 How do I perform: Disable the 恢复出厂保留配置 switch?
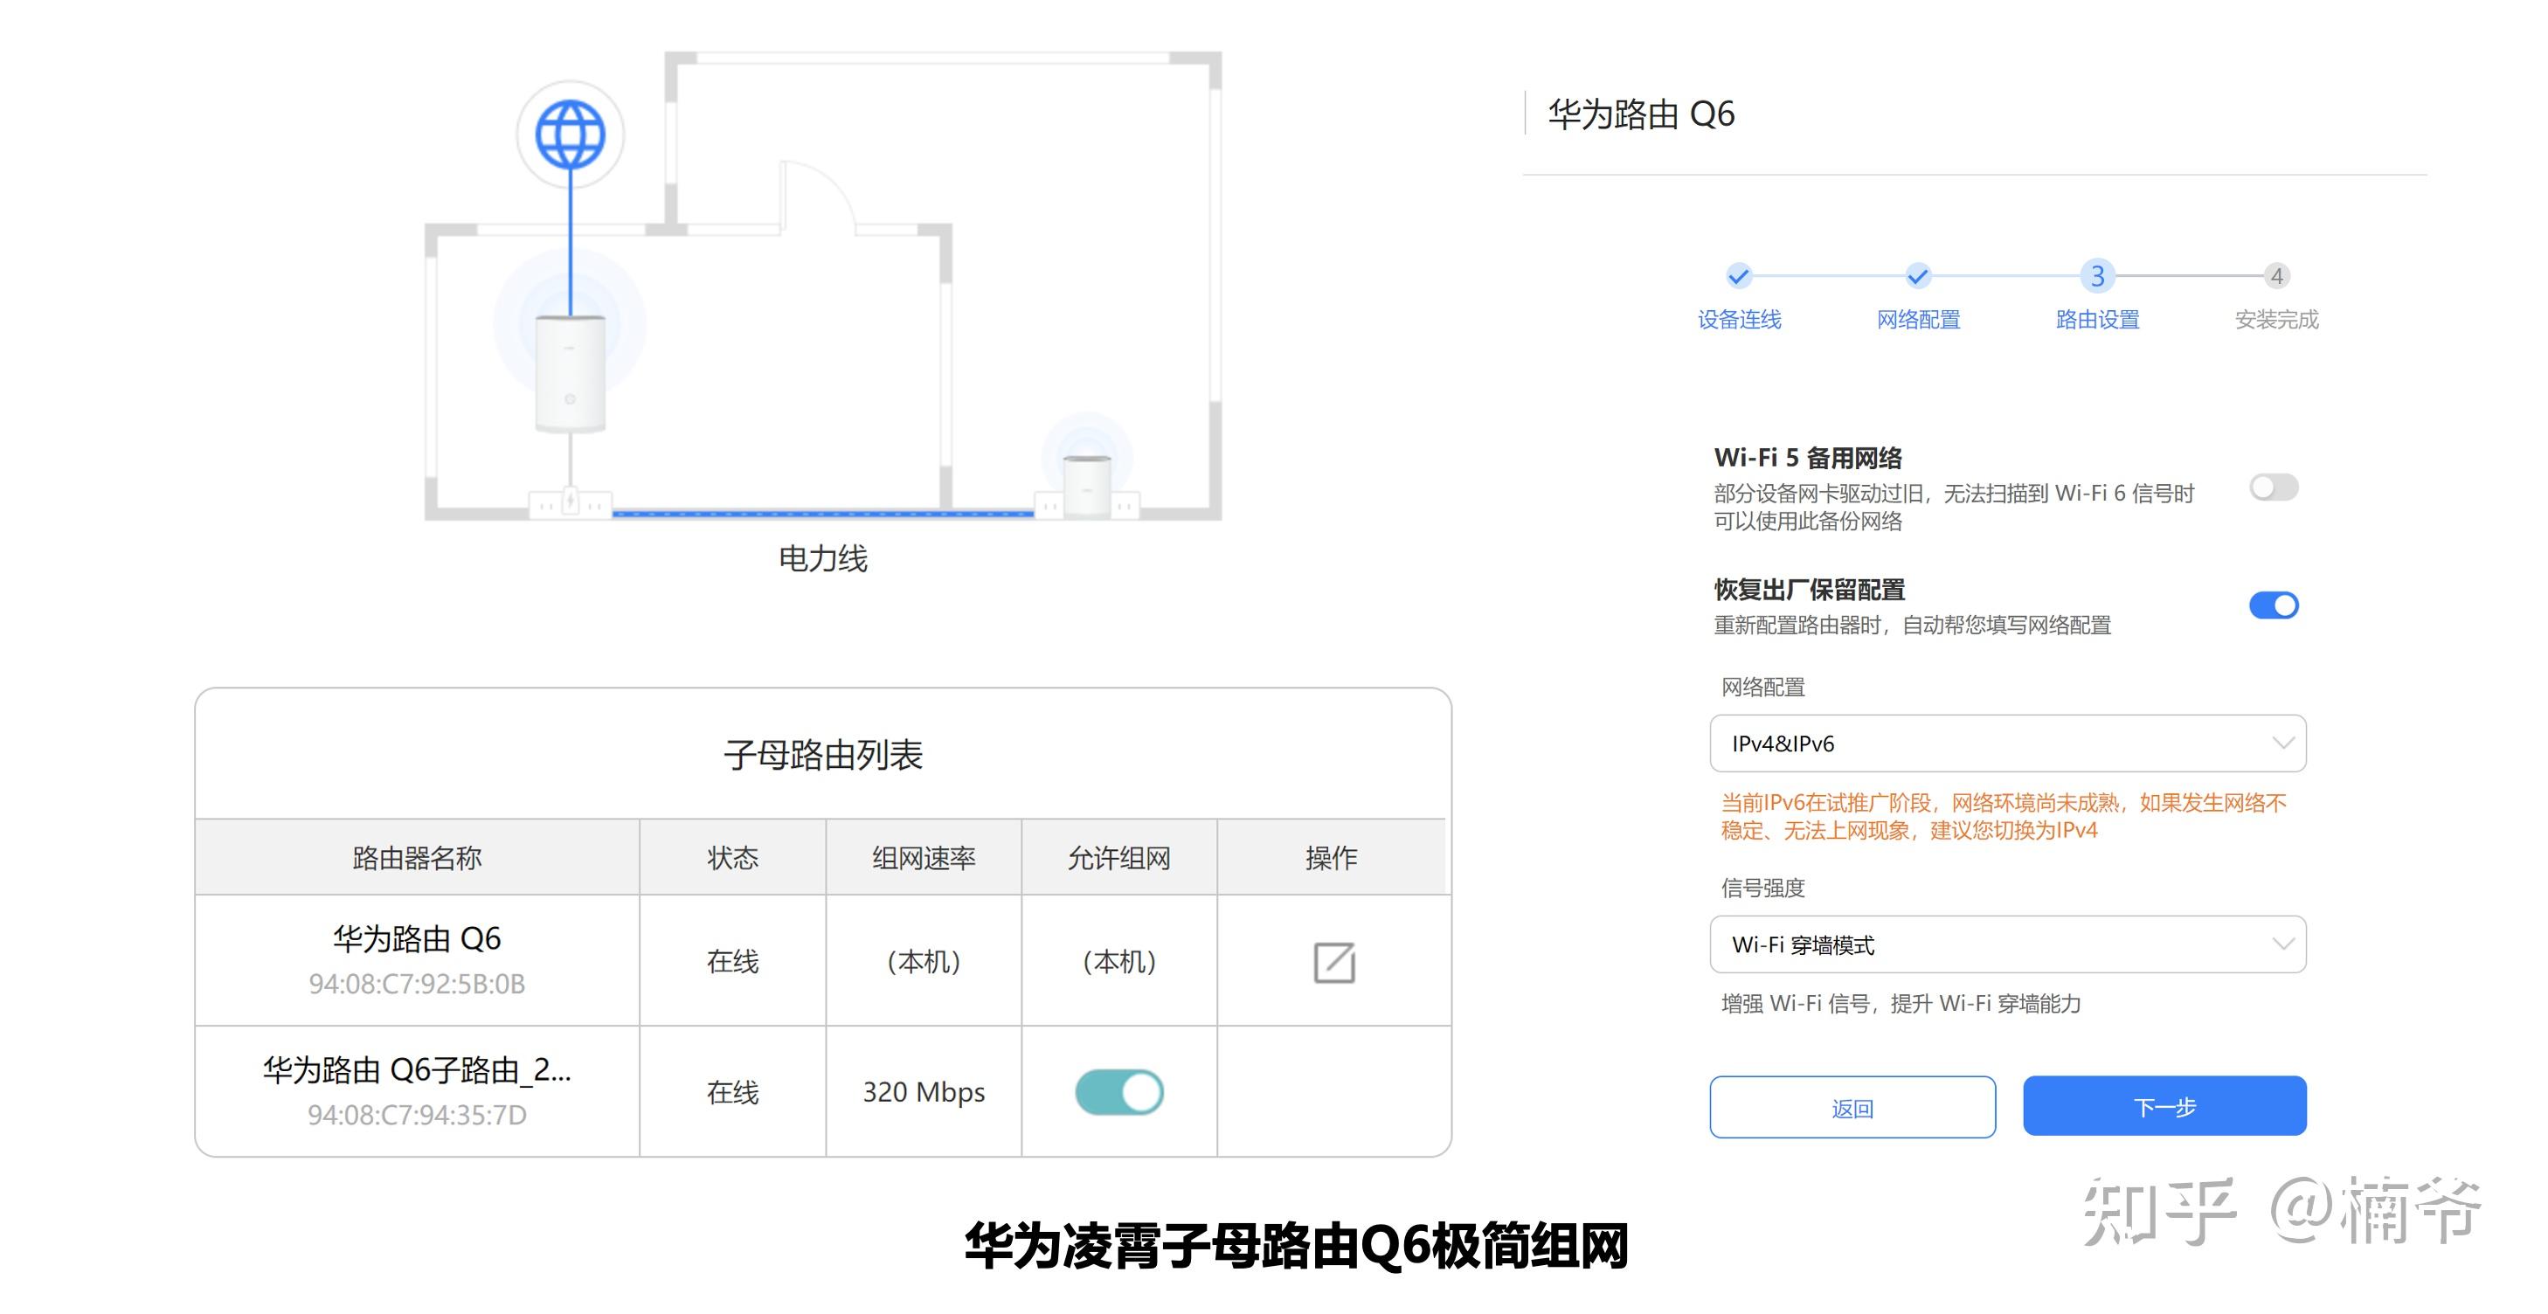click(2273, 605)
